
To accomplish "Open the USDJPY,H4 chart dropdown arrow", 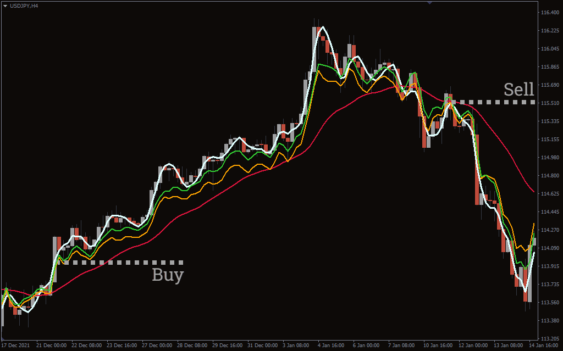I will pyautogui.click(x=4, y=5).
